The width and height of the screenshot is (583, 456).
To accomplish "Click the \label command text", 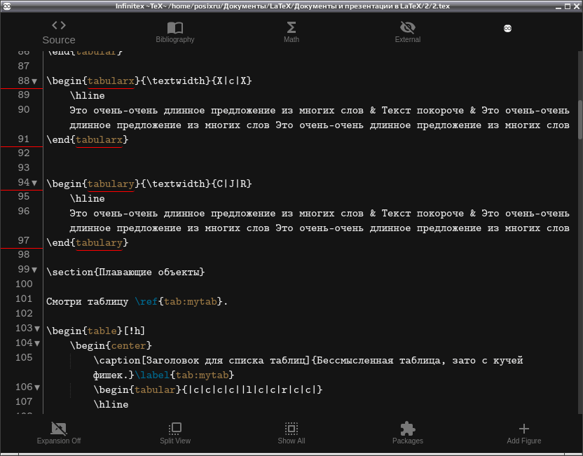I will pyautogui.click(x=152, y=375).
